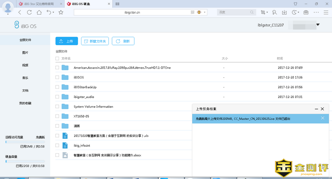This screenshot has width=332, height=179.
Task: Minimize the upload task panel
Action: click(316, 109)
